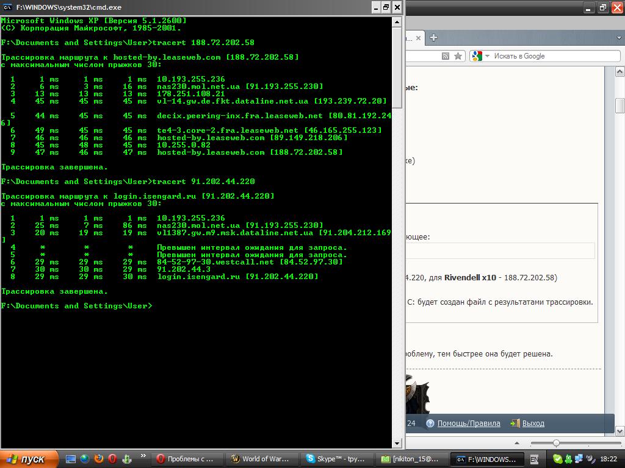The height and width of the screenshot is (468, 625).
Task: Click 'decix.peering-inx.fra.leaseweb.net' hop
Action: pos(240,116)
